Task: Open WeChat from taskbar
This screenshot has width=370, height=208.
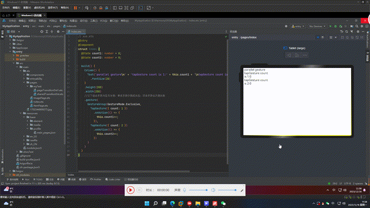Action: [x=223, y=203]
